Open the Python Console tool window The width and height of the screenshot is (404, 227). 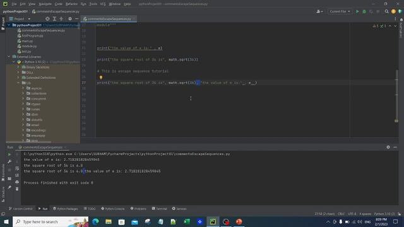[x=113, y=209]
